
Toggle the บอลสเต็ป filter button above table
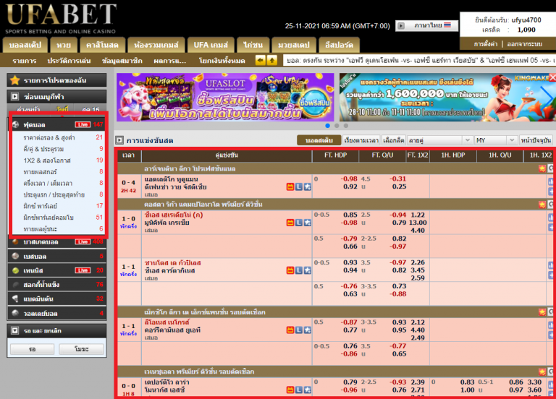tap(319, 140)
